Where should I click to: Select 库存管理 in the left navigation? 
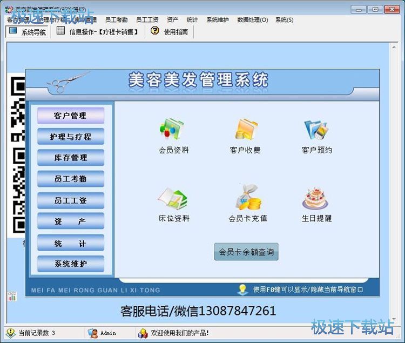tap(71, 158)
